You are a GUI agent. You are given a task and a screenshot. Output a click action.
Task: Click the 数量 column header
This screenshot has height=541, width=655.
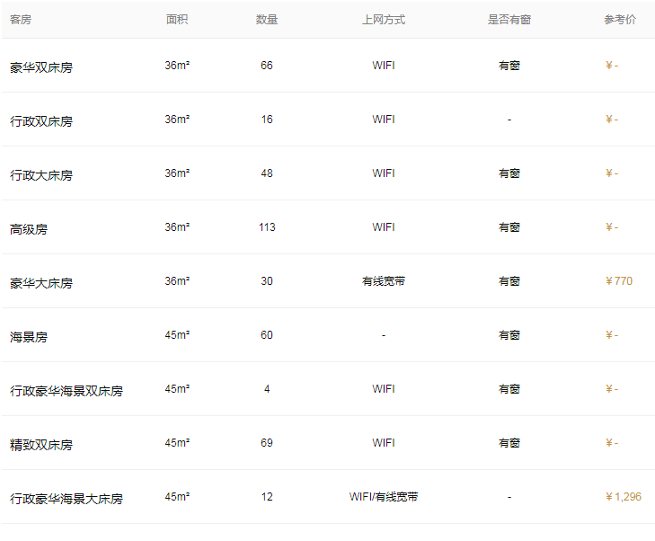pos(267,20)
